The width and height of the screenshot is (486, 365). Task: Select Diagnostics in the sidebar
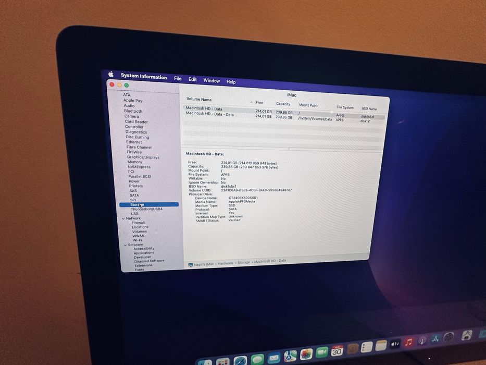[136, 132]
